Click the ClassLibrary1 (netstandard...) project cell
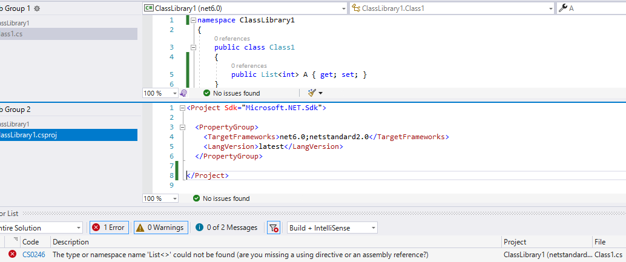This screenshot has height=262, width=626. coord(548,254)
